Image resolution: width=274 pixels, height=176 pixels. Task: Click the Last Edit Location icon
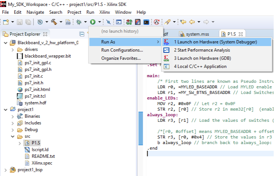pos(183,22)
